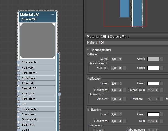Viewport: 168px width, 131px height.
Task: Click the Refraction Level value field
Action: (x=115, y=114)
